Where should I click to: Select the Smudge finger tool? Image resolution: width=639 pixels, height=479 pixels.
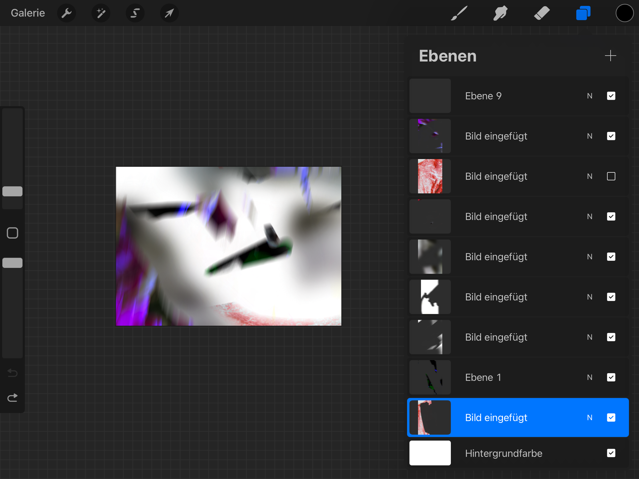click(500, 13)
